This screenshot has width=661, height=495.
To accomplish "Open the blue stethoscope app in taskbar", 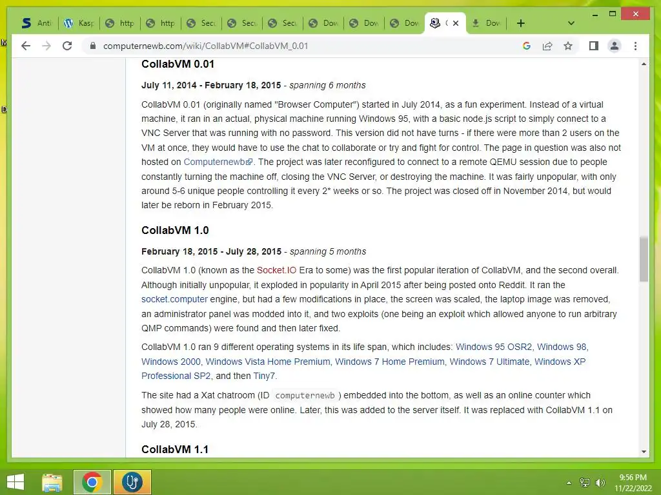I will coord(132,482).
